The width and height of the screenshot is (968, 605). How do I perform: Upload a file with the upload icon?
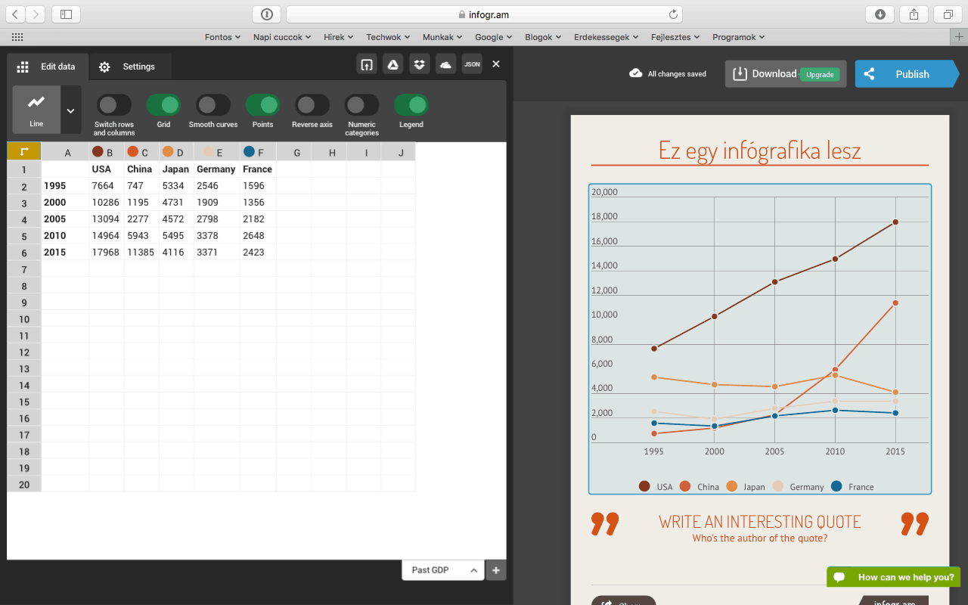[x=367, y=64]
